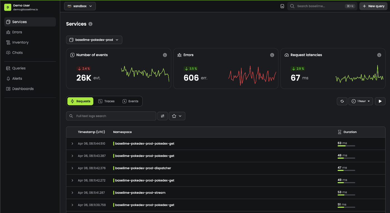Click the 49 ms duration value
Screen dimensions: 390x213
click(342, 180)
